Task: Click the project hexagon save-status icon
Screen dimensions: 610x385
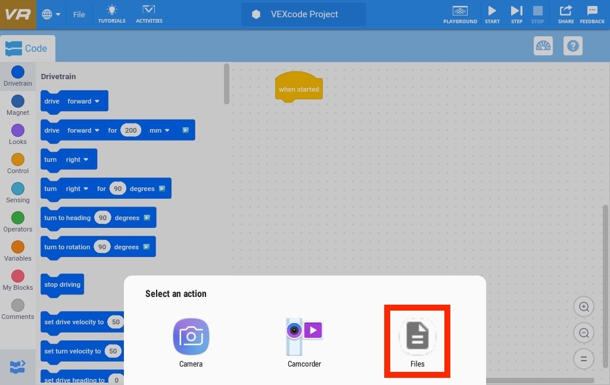Action: click(x=256, y=14)
